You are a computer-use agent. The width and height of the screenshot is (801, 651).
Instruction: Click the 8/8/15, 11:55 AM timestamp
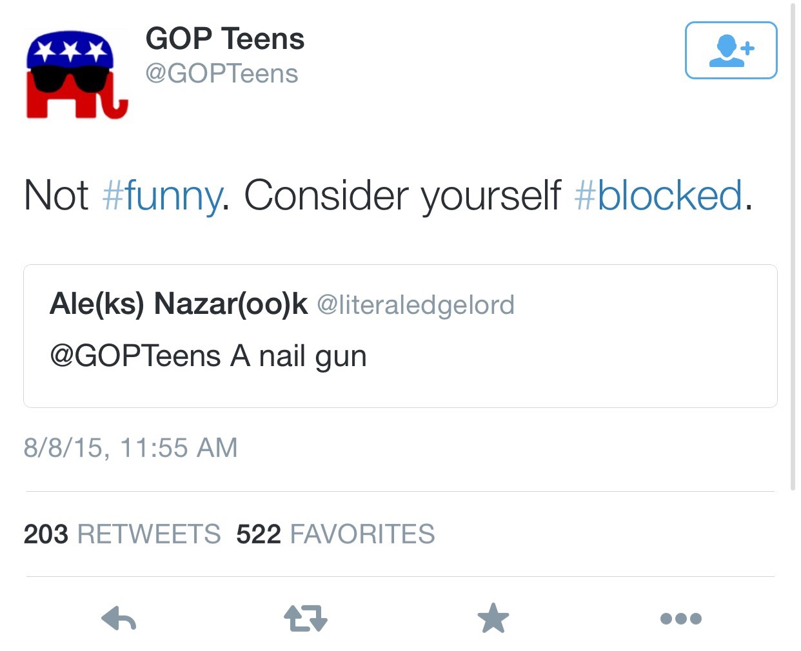(x=131, y=448)
